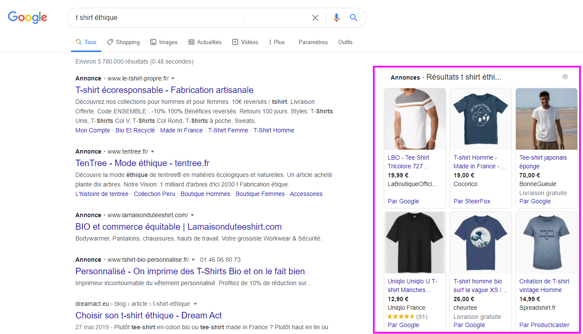The height and width of the screenshot is (334, 583).
Task: Open the Actualités tab
Action: (205, 42)
